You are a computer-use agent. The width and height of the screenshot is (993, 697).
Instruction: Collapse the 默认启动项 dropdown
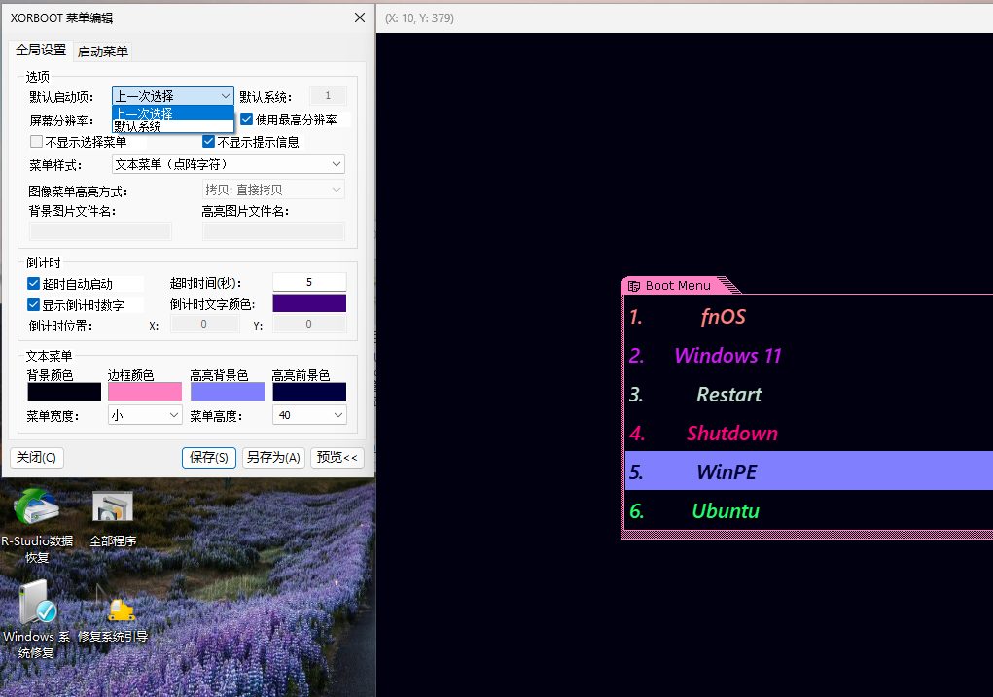click(x=226, y=96)
